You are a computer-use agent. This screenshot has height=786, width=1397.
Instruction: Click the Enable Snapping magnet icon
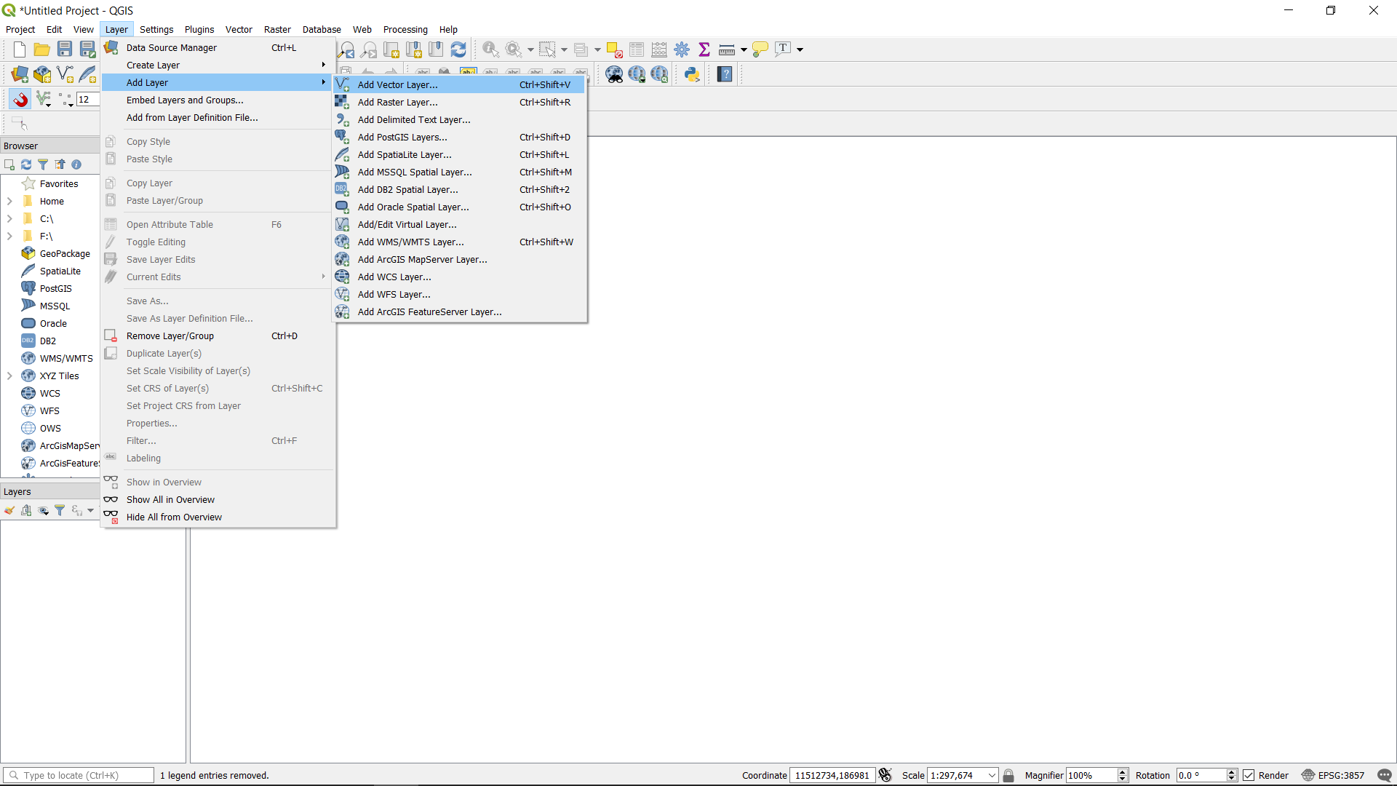pyautogui.click(x=20, y=100)
